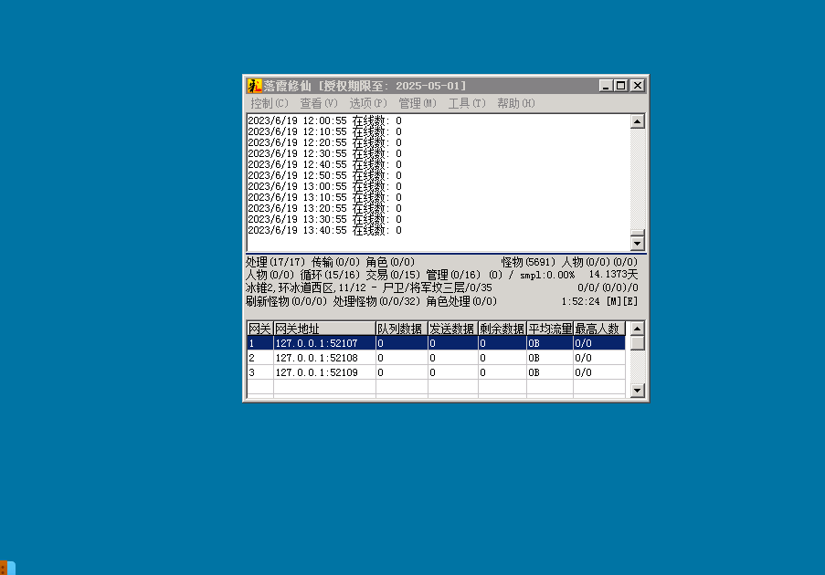Click the 落霞修仙 app icon in title bar
Viewport: 825px width, 575px height.
(255, 85)
